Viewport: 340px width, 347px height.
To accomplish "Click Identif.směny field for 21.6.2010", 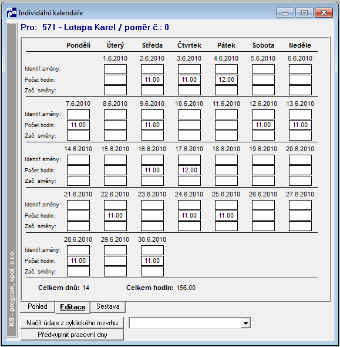I will point(78,205).
